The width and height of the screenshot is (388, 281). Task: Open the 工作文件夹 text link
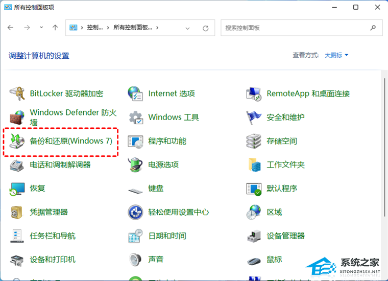pos(285,165)
